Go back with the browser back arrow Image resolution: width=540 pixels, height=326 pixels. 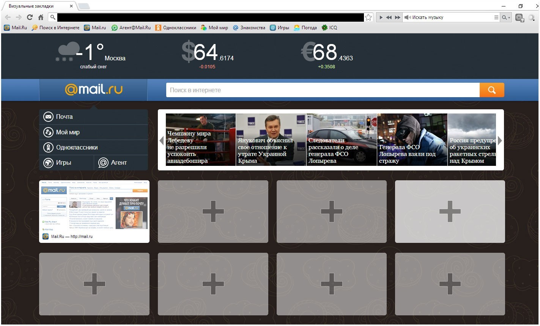click(x=8, y=17)
